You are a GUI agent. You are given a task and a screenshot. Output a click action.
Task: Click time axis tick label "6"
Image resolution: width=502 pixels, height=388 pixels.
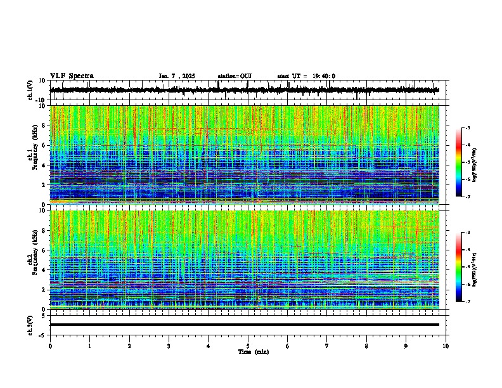(288, 346)
